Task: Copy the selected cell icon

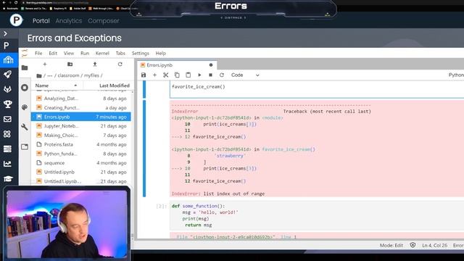Action: click(177, 75)
